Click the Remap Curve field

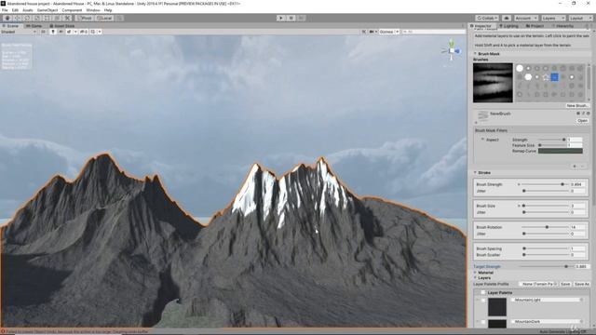(x=561, y=151)
